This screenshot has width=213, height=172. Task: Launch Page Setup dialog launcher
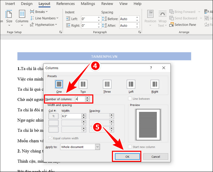[61, 32]
